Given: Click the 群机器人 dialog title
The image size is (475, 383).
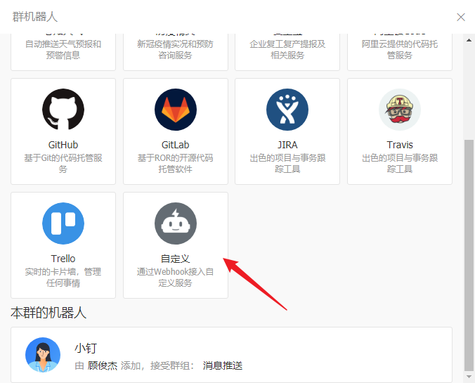Looking at the screenshot, I should pyautogui.click(x=35, y=17).
